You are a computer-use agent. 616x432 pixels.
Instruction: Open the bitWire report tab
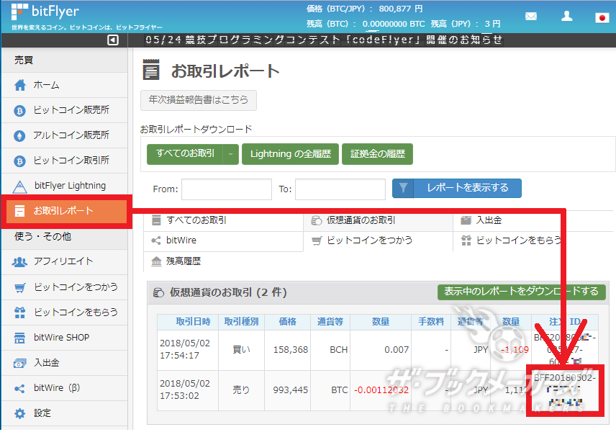click(x=223, y=240)
